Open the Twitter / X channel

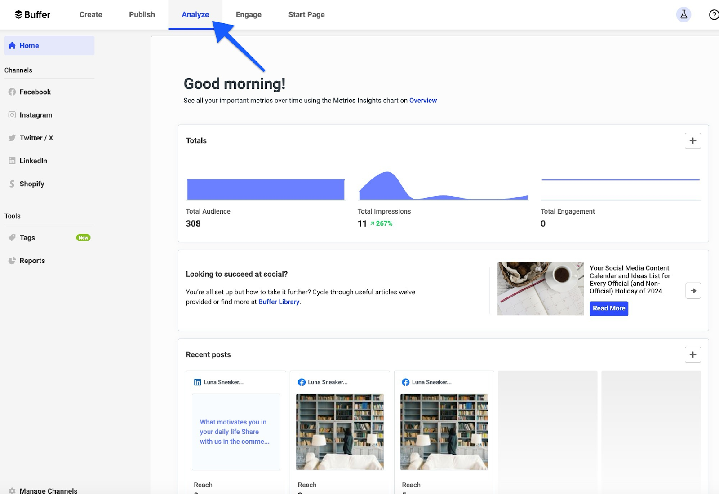pyautogui.click(x=36, y=138)
